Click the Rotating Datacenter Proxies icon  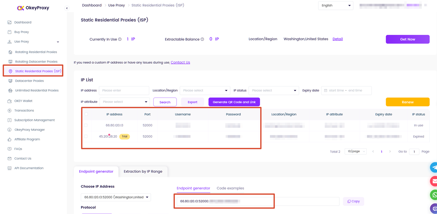[x=11, y=62]
